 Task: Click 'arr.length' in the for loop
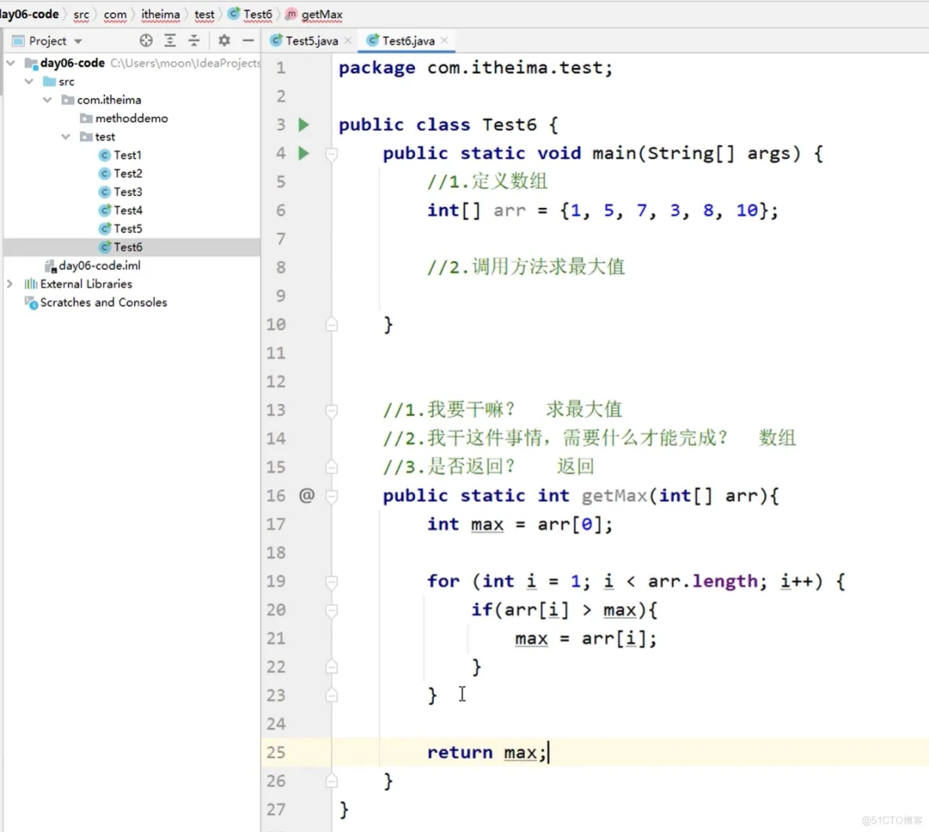click(x=703, y=582)
